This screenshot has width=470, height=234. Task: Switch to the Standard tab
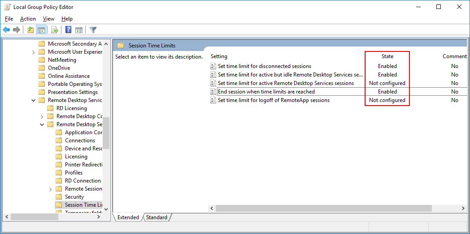coord(157,217)
